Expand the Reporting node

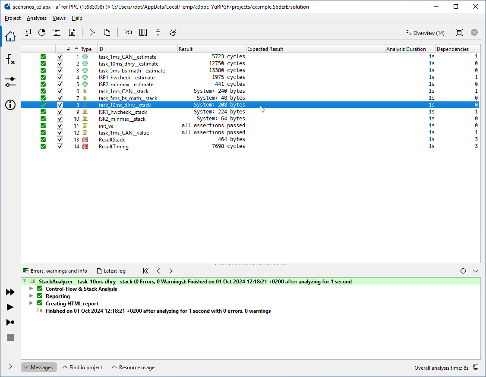click(x=31, y=296)
